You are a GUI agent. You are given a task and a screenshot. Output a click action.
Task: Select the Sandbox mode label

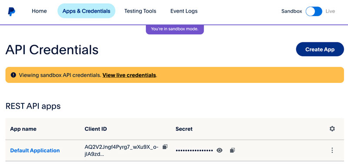(x=291, y=11)
